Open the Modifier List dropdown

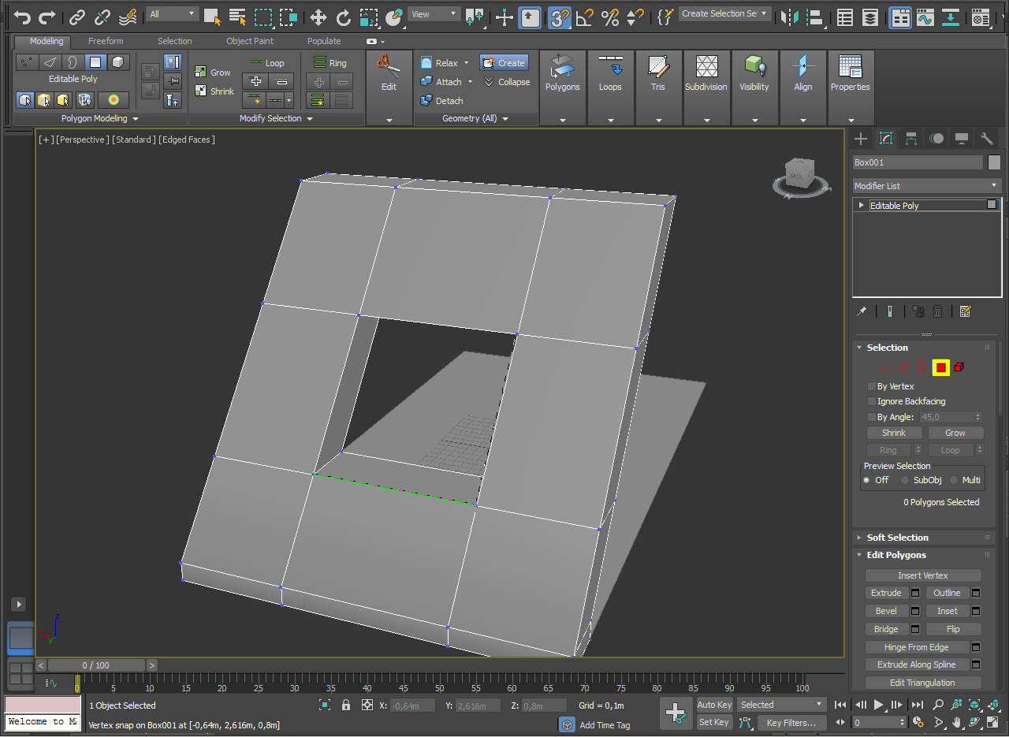click(926, 186)
